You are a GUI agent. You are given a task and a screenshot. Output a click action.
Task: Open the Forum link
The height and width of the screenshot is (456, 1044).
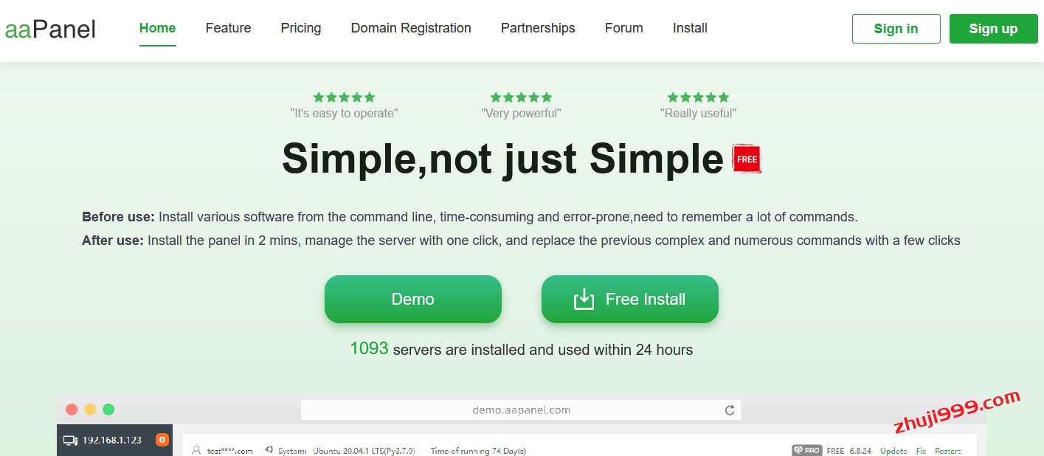(624, 28)
